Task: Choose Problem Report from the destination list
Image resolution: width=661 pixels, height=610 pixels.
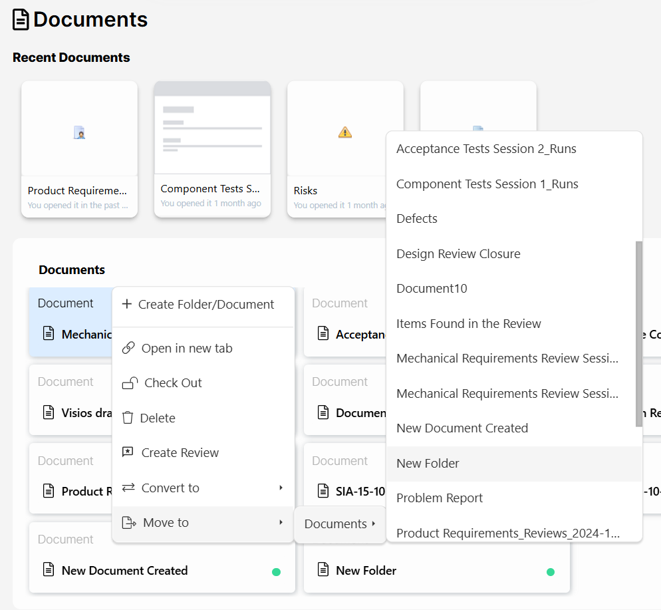Action: pyautogui.click(x=440, y=498)
